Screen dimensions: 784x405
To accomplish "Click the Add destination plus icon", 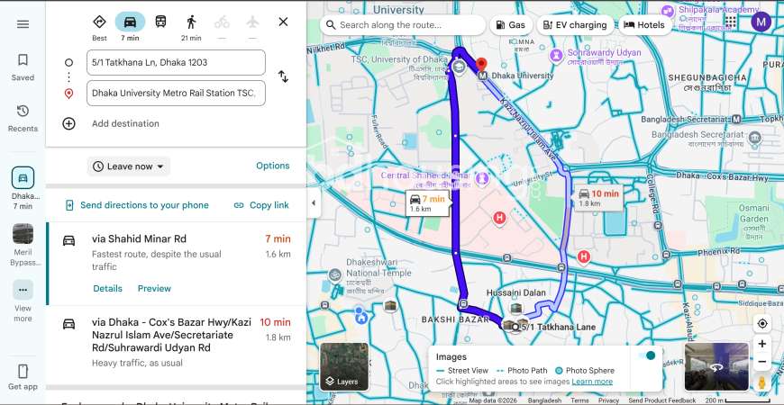I will tap(69, 123).
